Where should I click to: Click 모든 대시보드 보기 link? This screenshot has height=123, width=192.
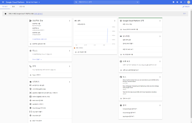click(128, 49)
